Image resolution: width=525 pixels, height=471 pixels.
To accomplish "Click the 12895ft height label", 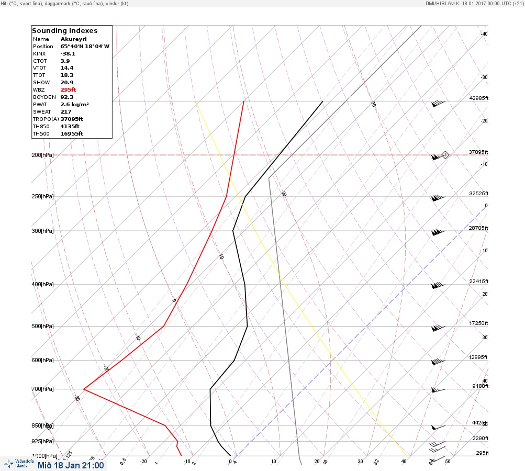I will click(x=478, y=357).
